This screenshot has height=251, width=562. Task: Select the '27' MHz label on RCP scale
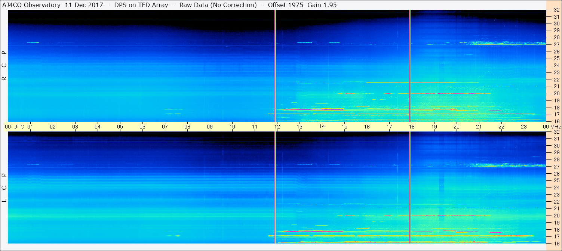(x=556, y=44)
